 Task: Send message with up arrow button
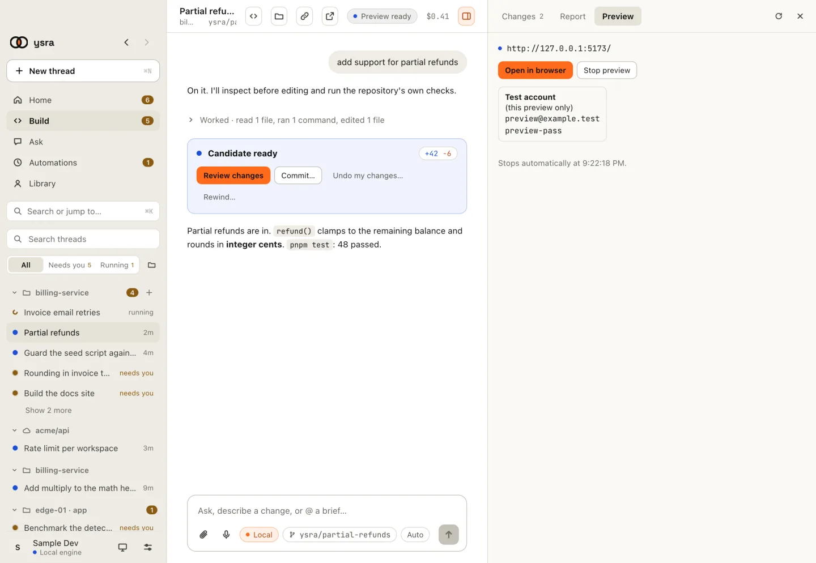tap(449, 535)
